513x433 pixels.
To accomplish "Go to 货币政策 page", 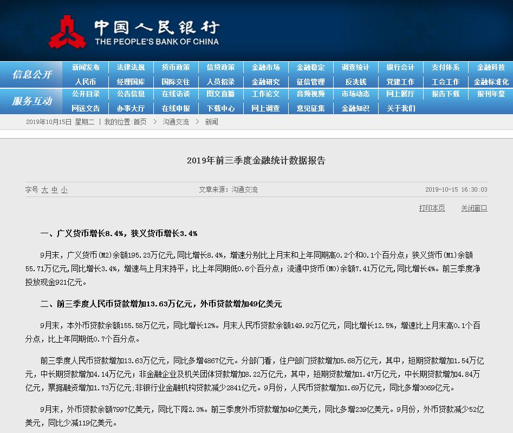I will point(176,67).
